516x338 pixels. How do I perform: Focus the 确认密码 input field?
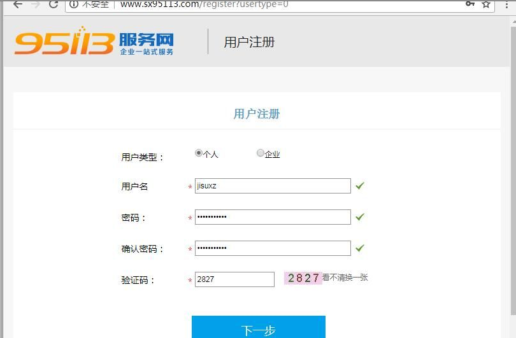[273, 248]
